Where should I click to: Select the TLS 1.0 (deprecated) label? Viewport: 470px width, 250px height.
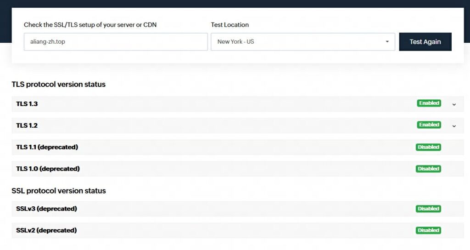(48, 169)
